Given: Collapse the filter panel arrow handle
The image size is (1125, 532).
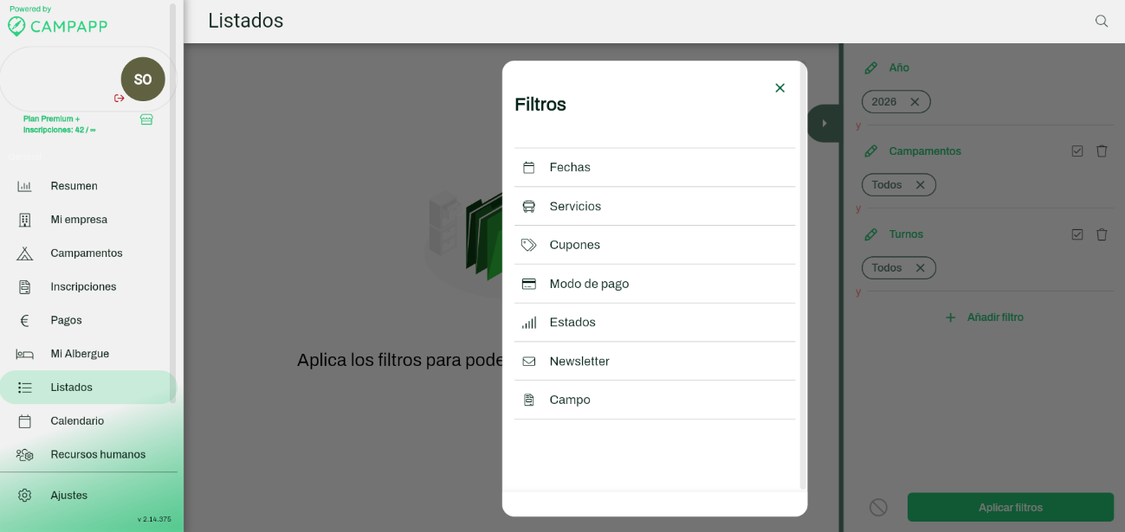Looking at the screenshot, I should click(x=824, y=124).
